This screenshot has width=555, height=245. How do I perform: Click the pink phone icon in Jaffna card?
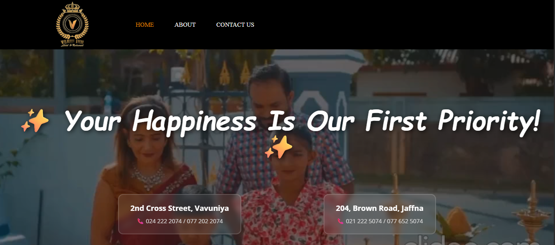pos(340,221)
